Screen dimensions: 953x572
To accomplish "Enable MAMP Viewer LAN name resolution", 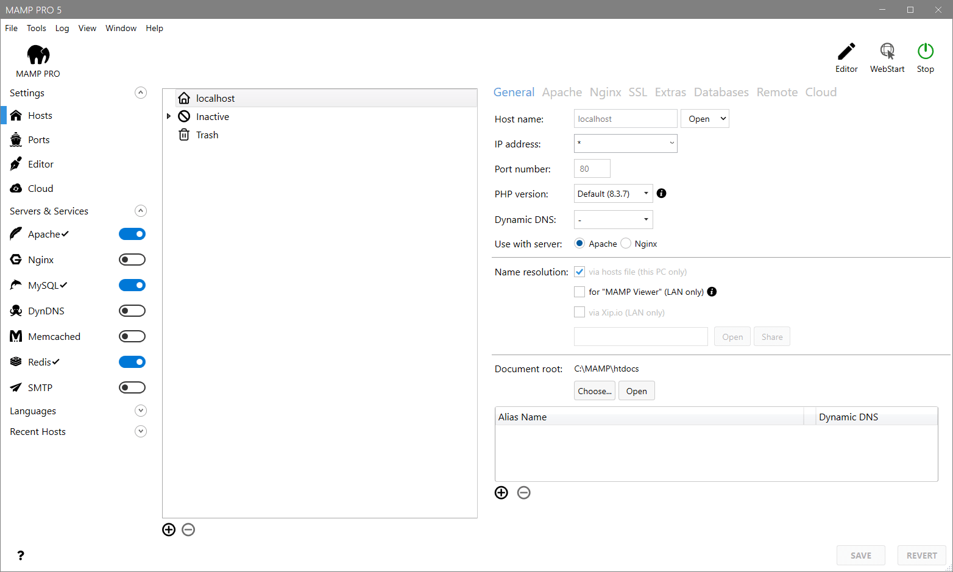I will click(x=579, y=292).
